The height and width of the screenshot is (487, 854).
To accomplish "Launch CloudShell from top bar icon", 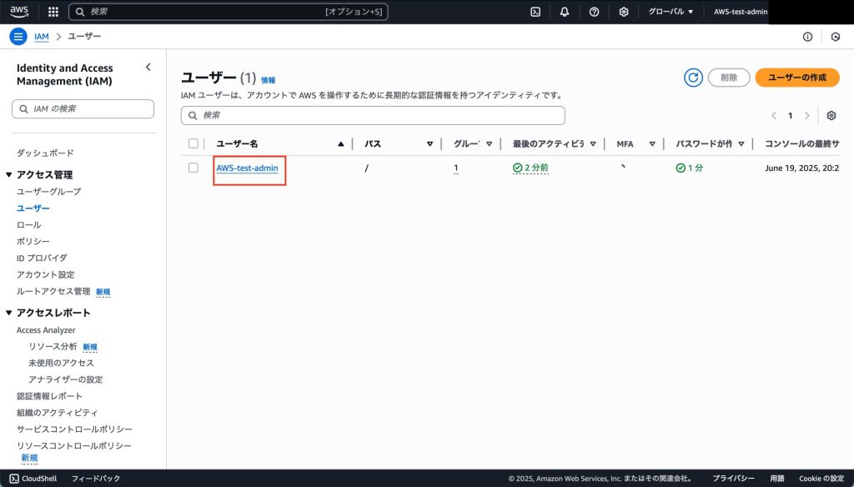I will click(x=535, y=12).
